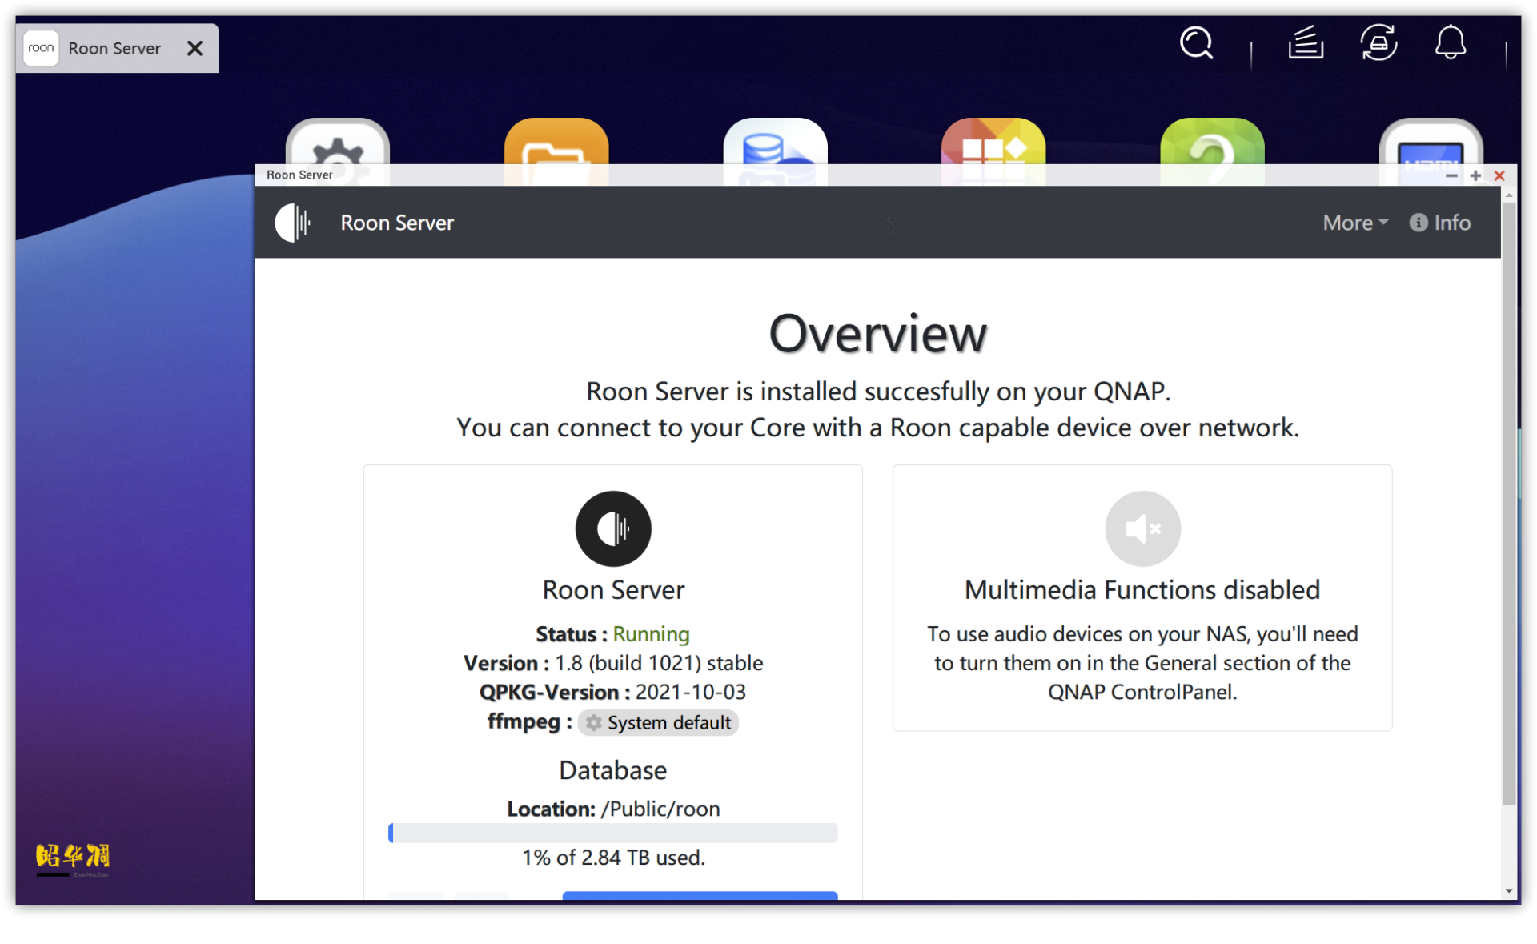Viewport: 1537px width, 944px height.
Task: Click the ffmpeg System default button
Action: pyautogui.click(x=658, y=722)
